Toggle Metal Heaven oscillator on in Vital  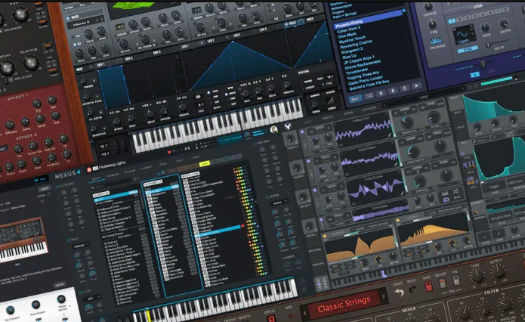308,161
